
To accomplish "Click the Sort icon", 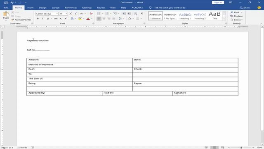I will [x=136, y=14].
